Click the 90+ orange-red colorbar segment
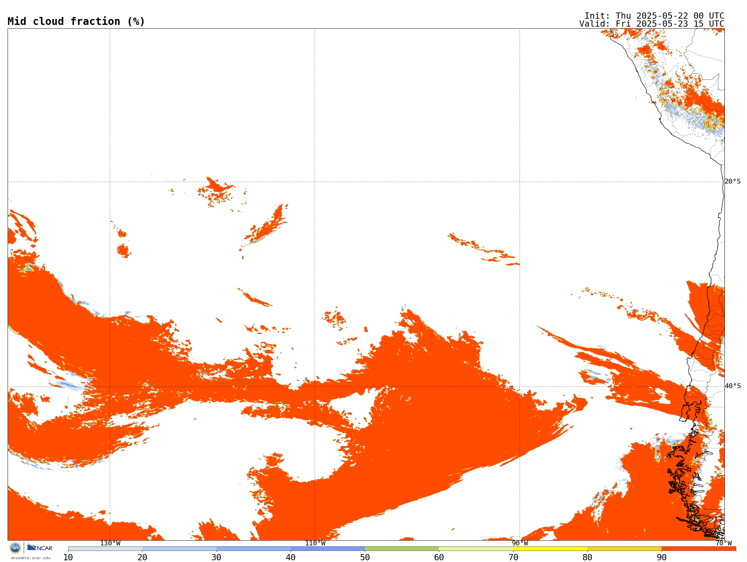Screen dimensions: 747x562 tap(699, 549)
